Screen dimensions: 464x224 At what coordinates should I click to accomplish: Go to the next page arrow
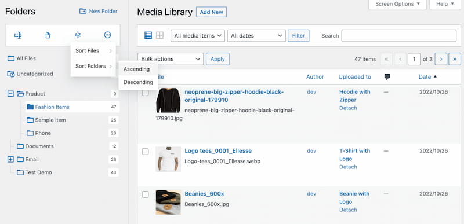pos(441,59)
